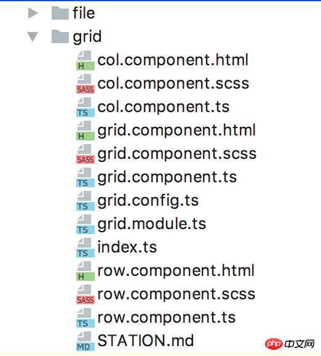Open grid.component.ts file
This screenshot has width=321, height=356.
167,177
